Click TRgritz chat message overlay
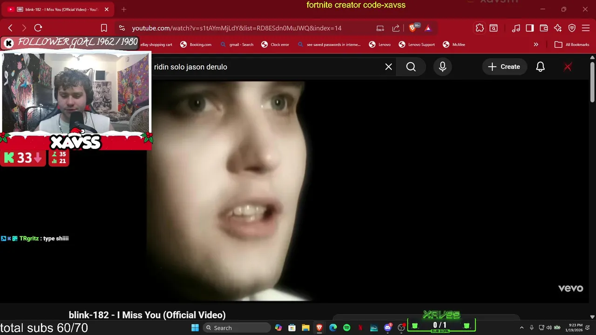The height and width of the screenshot is (335, 596). coord(35,238)
